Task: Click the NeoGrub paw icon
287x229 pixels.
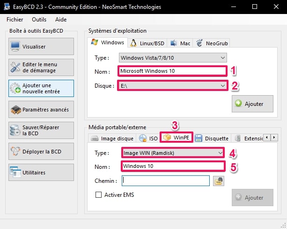Action: pos(199,43)
